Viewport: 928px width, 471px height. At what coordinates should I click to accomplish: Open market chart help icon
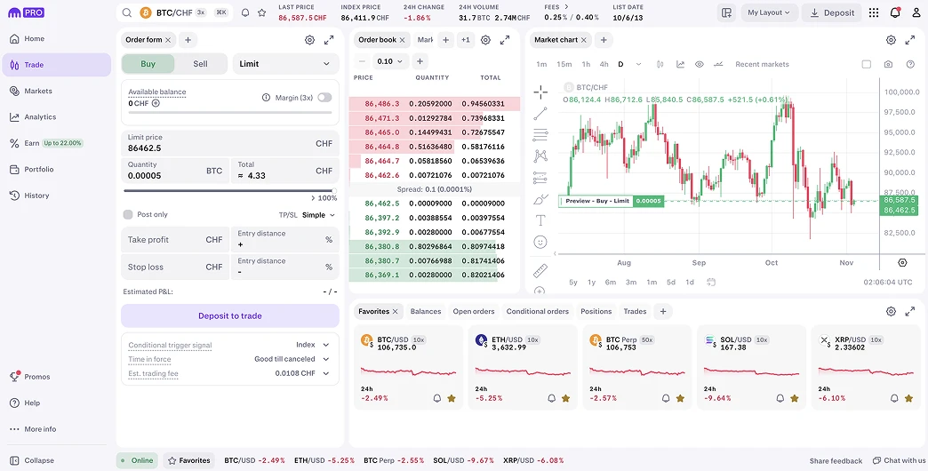pyautogui.click(x=910, y=64)
